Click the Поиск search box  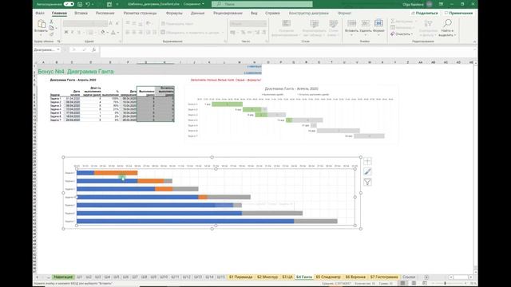coord(262,4)
